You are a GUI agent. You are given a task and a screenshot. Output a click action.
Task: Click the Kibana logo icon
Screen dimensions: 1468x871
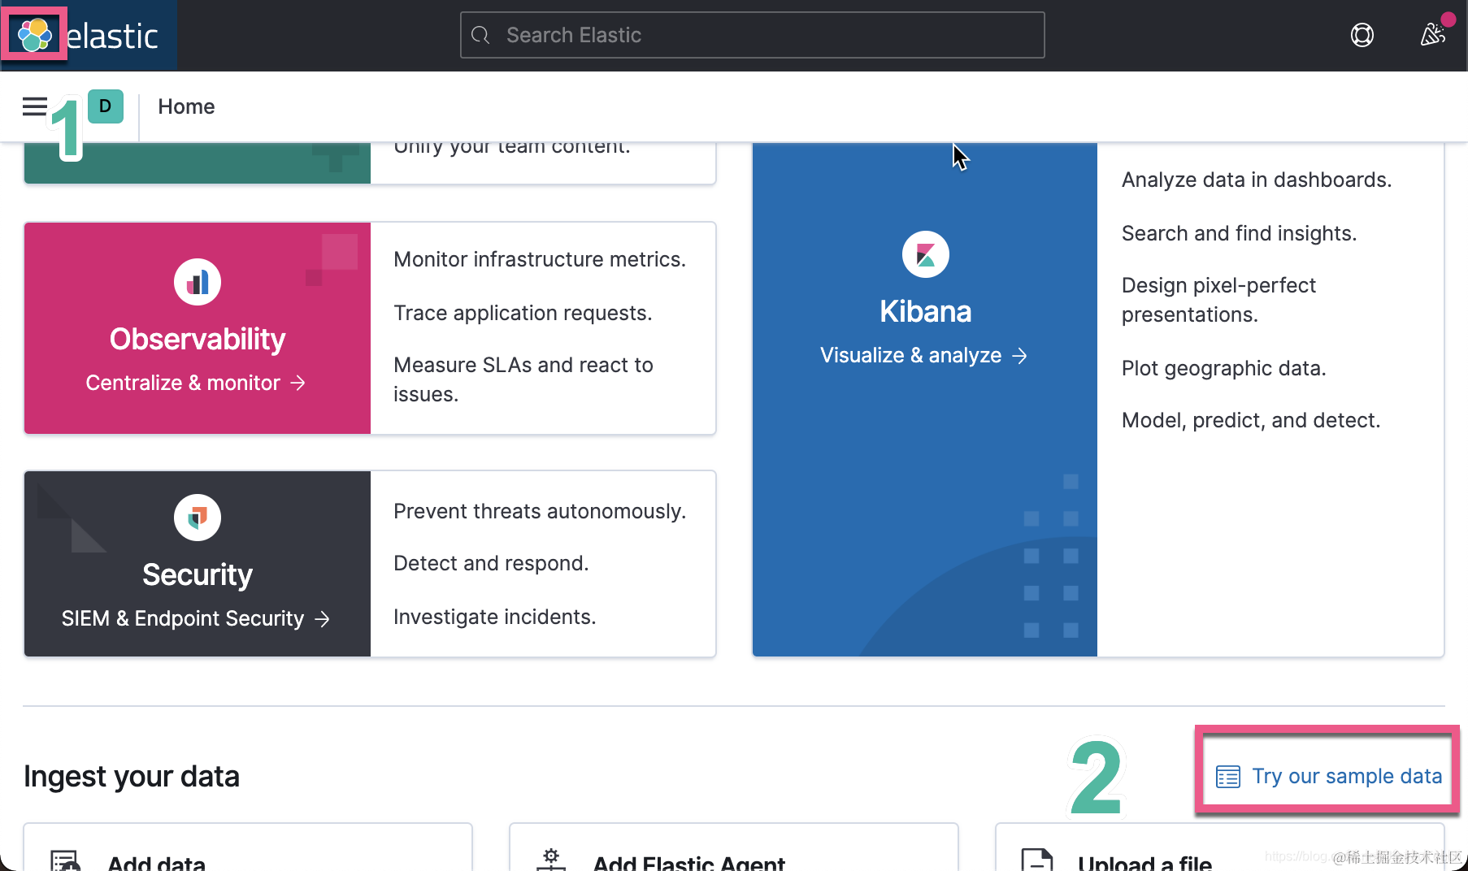coord(926,254)
